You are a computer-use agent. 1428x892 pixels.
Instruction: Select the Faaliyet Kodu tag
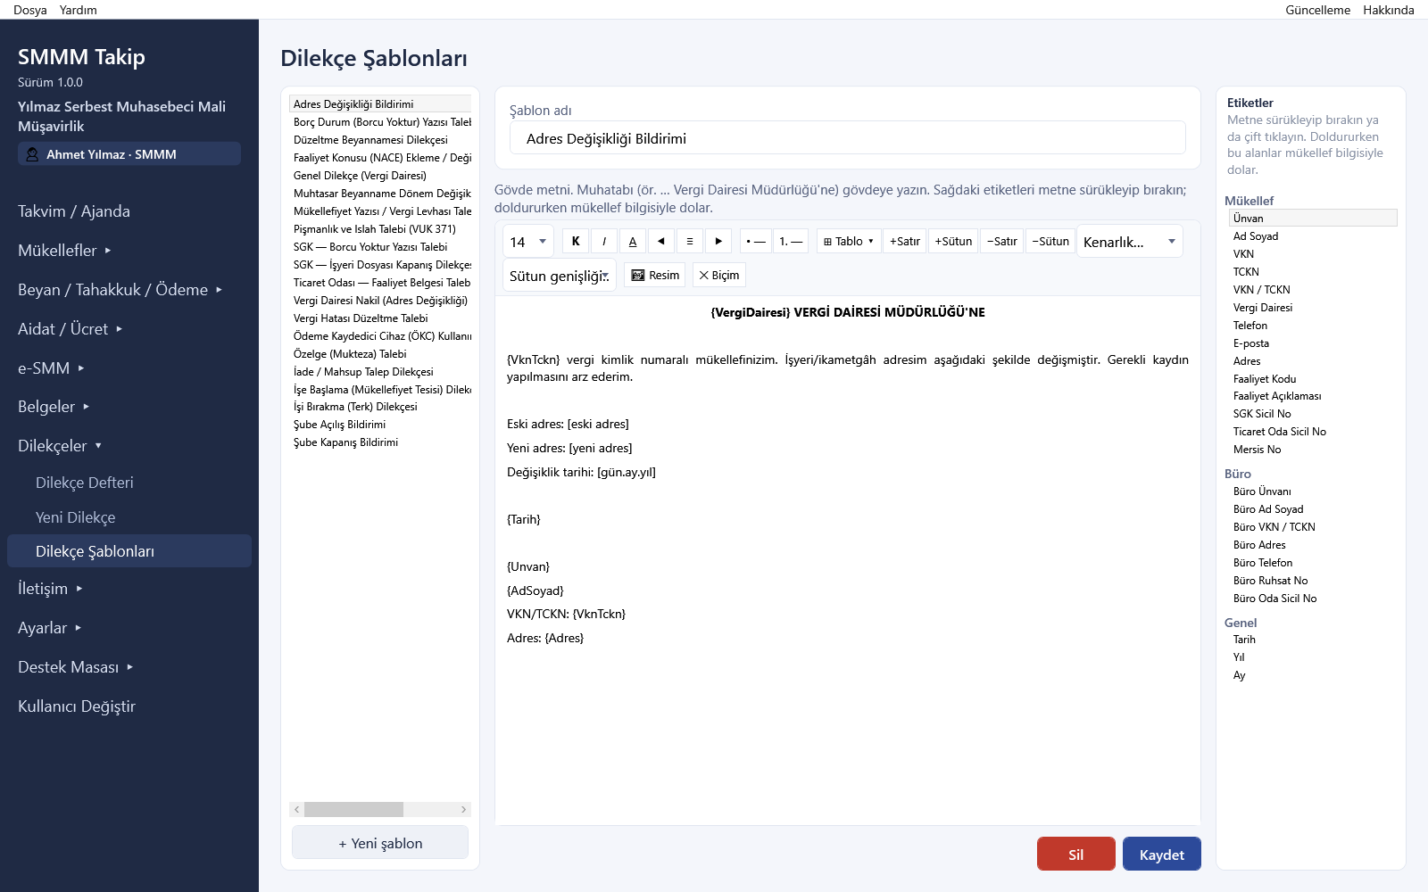coord(1311,379)
